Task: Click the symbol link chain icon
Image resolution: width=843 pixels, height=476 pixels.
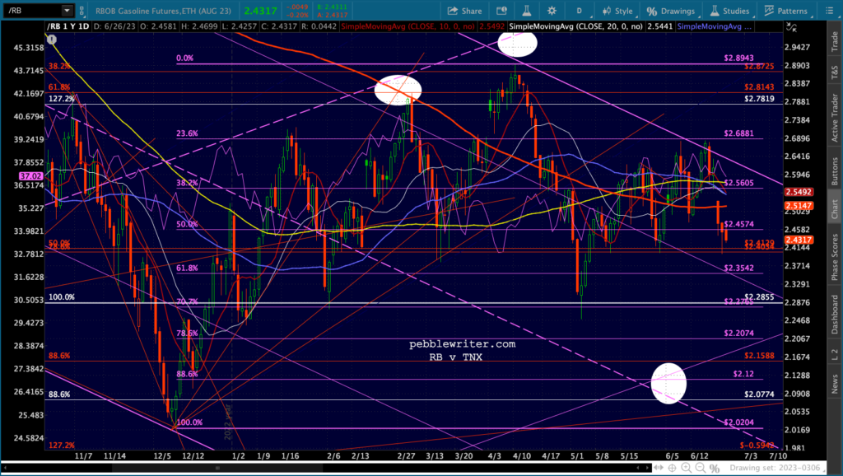Action: [x=82, y=10]
